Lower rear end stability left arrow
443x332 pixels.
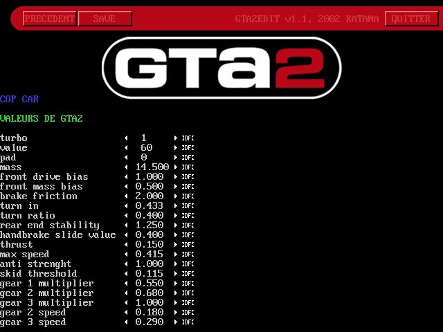click(x=126, y=225)
